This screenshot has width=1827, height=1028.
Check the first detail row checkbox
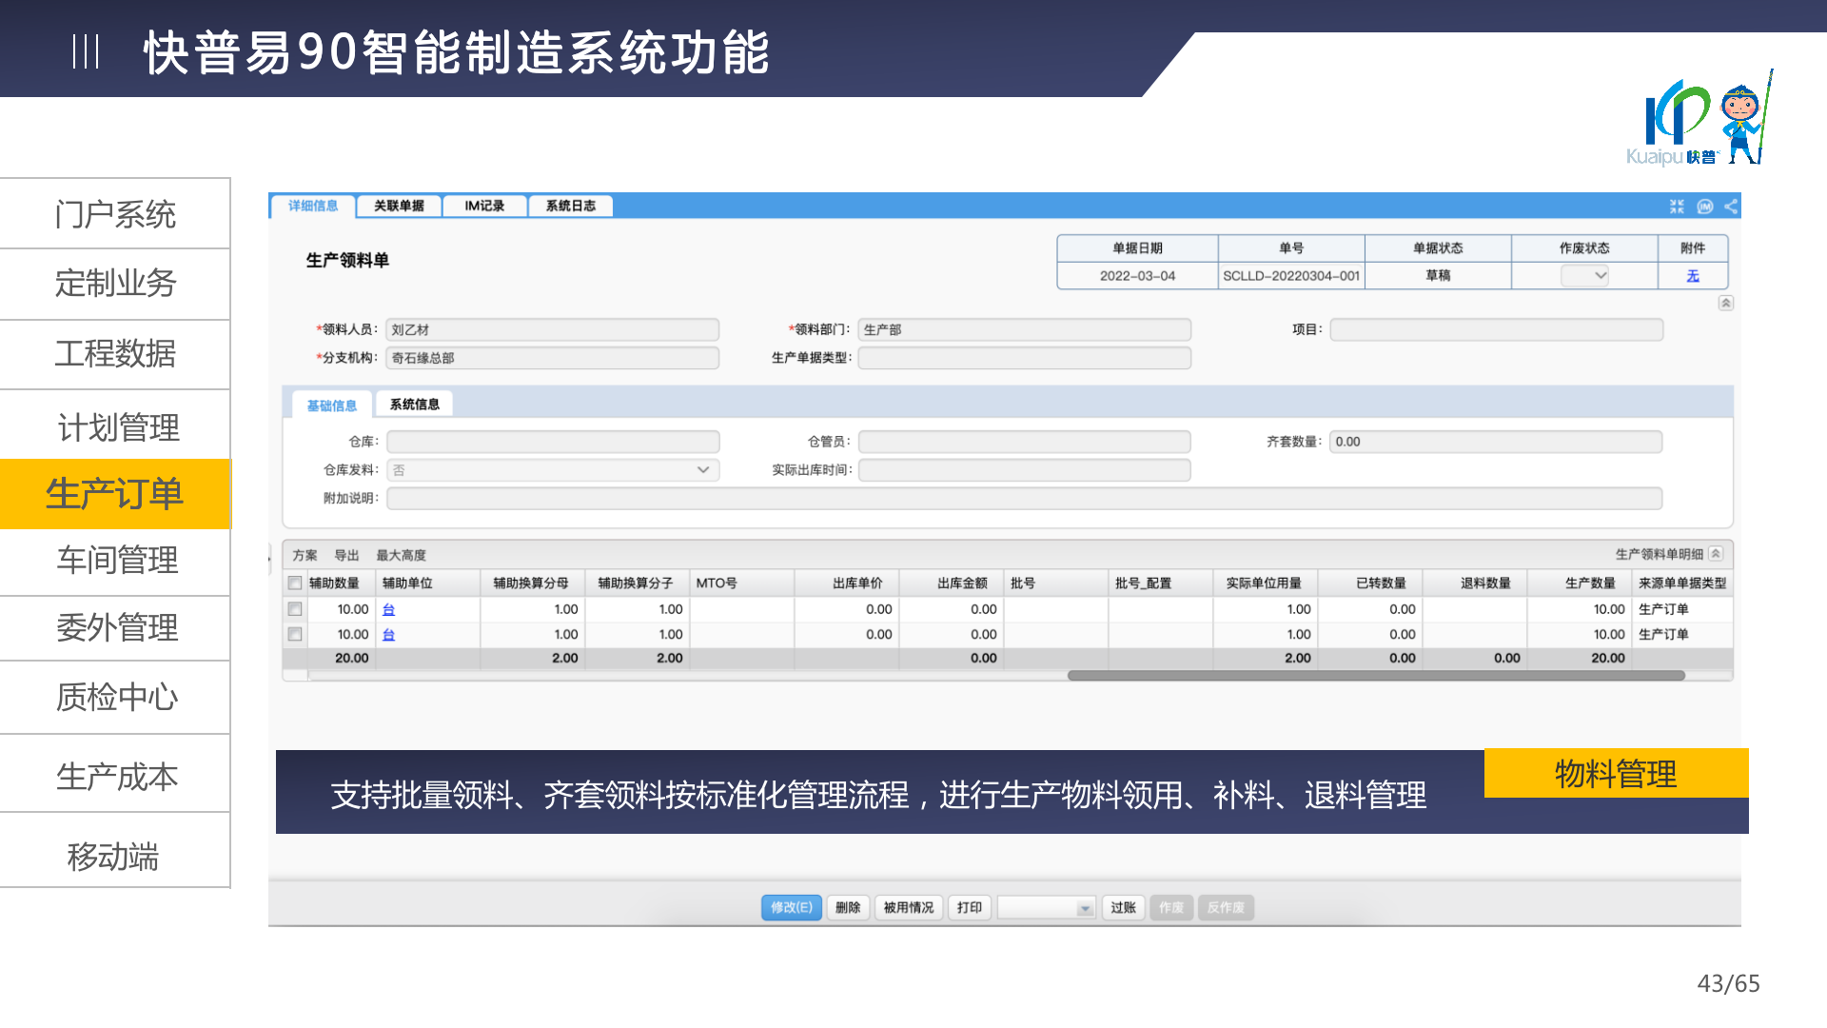point(295,609)
